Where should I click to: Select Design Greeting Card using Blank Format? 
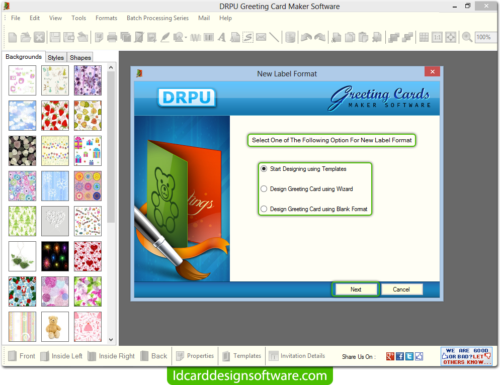pos(264,209)
